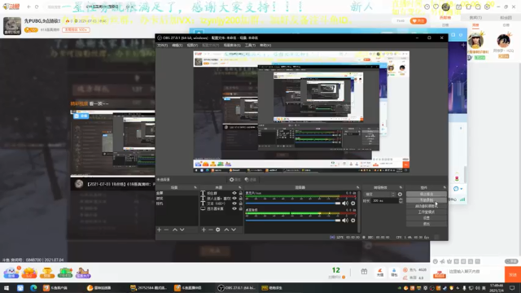Screen dimensions: 521x293
Task: Open source properties gear in Sources toolbar
Action: [x=218, y=230]
